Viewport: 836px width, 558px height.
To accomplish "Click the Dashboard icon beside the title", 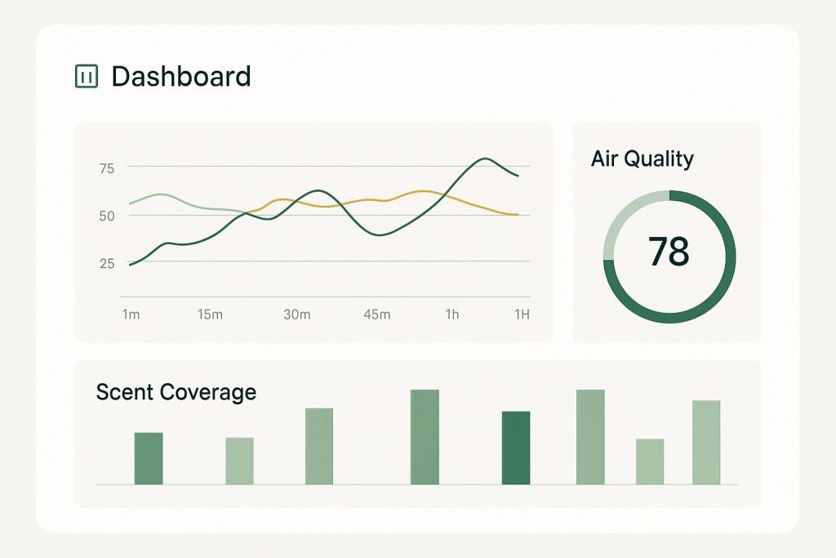I will point(86,76).
